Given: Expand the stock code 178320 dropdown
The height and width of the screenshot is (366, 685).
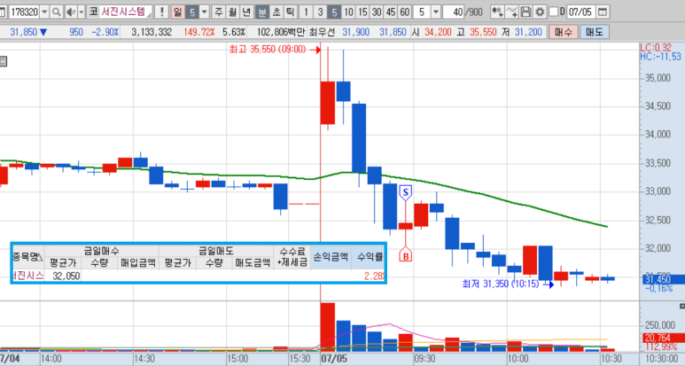Looking at the screenshot, I should click(44, 12).
